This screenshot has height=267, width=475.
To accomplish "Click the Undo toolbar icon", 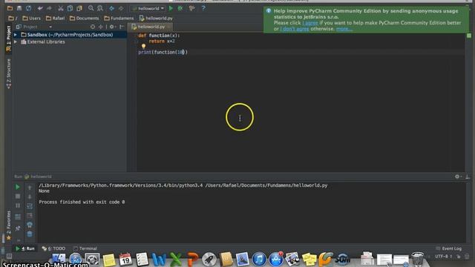I will pos(40,8).
